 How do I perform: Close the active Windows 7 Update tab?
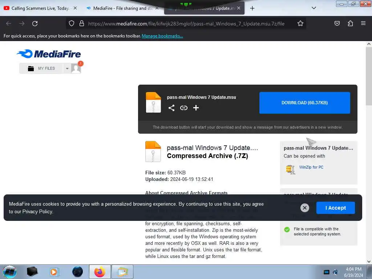[239, 8]
